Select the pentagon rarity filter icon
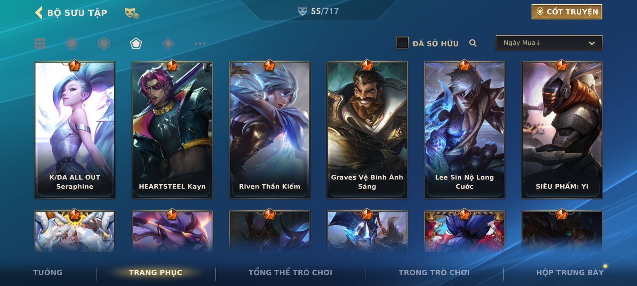Viewport: 637px width, 286px height. pos(136,43)
